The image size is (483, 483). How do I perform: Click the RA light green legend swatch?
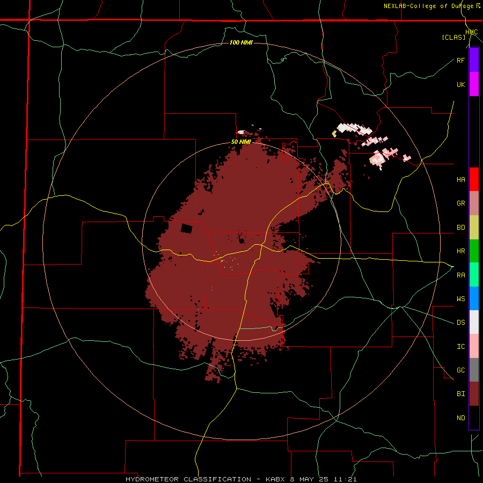(474, 275)
